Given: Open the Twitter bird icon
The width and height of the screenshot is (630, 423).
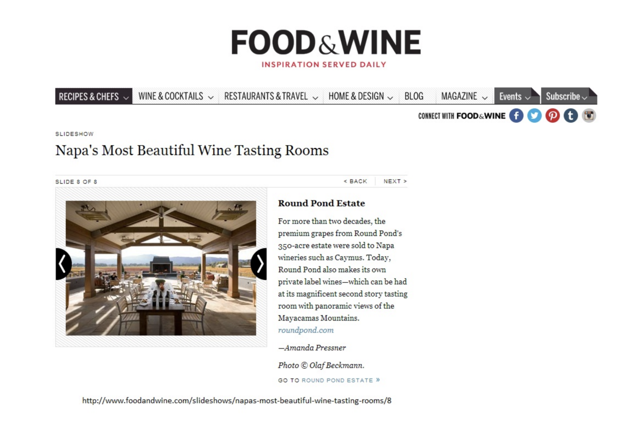Looking at the screenshot, I should 534,116.
